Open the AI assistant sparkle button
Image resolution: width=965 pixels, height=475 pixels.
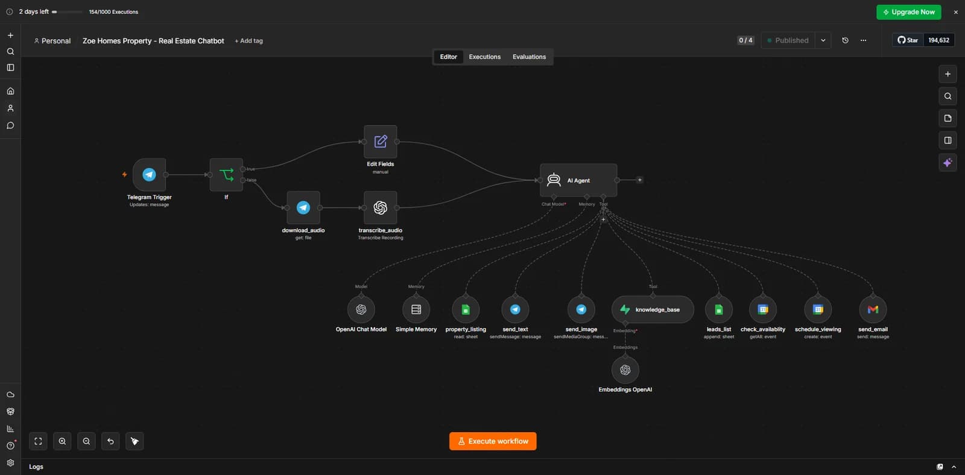948,163
